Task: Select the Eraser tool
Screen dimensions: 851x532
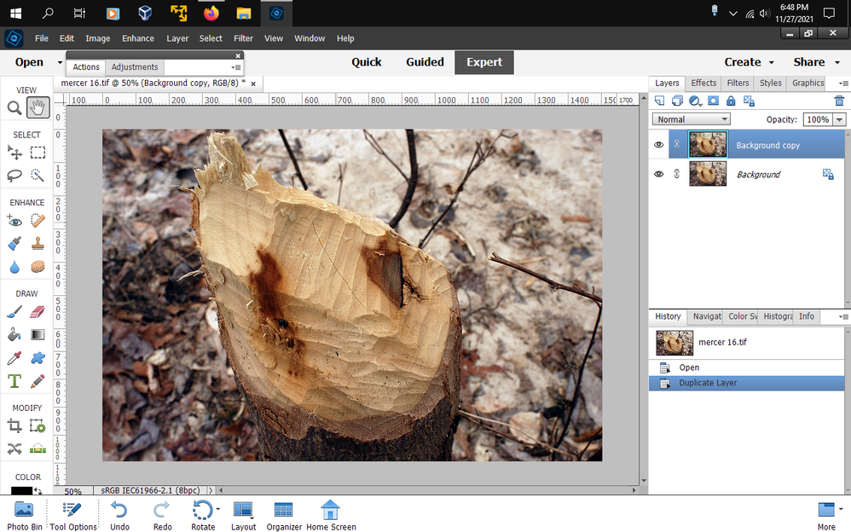Action: (x=38, y=312)
